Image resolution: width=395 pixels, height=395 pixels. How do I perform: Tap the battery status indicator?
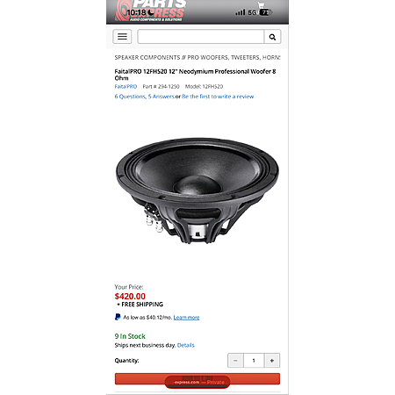point(265,12)
